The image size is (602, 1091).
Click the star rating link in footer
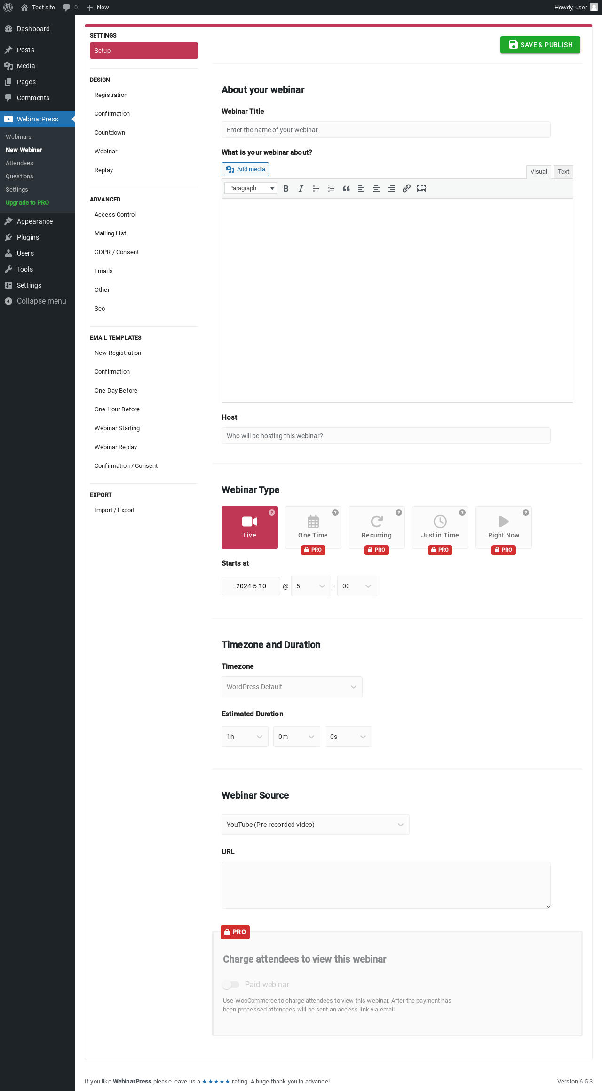[216, 1082]
